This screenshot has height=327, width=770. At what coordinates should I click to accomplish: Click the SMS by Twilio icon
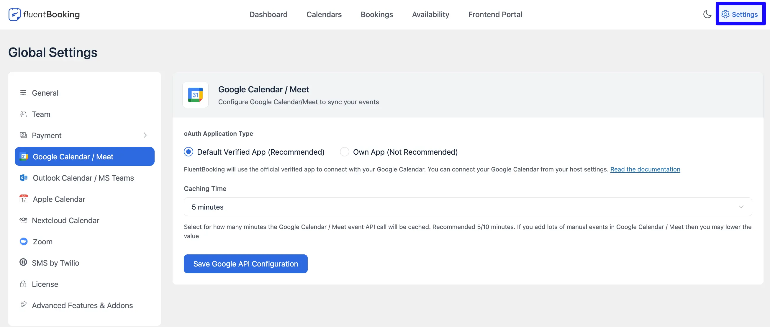23,262
